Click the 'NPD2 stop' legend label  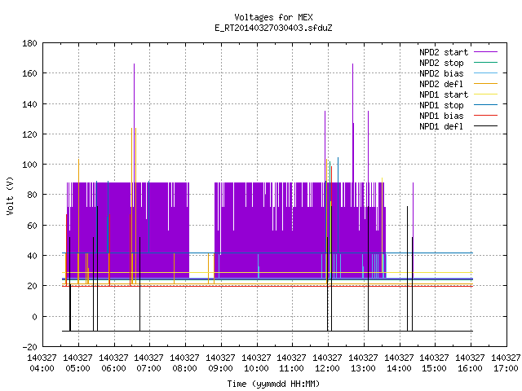[441, 63]
